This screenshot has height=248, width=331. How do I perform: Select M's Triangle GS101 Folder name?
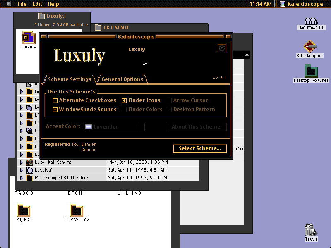point(62,178)
